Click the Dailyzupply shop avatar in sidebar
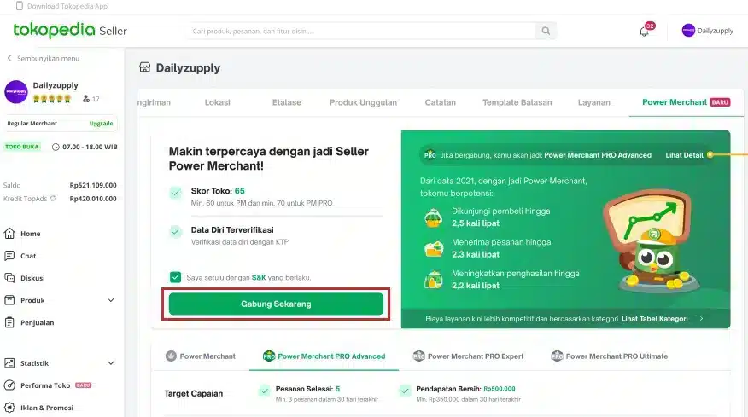The width and height of the screenshot is (748, 417). tap(16, 91)
